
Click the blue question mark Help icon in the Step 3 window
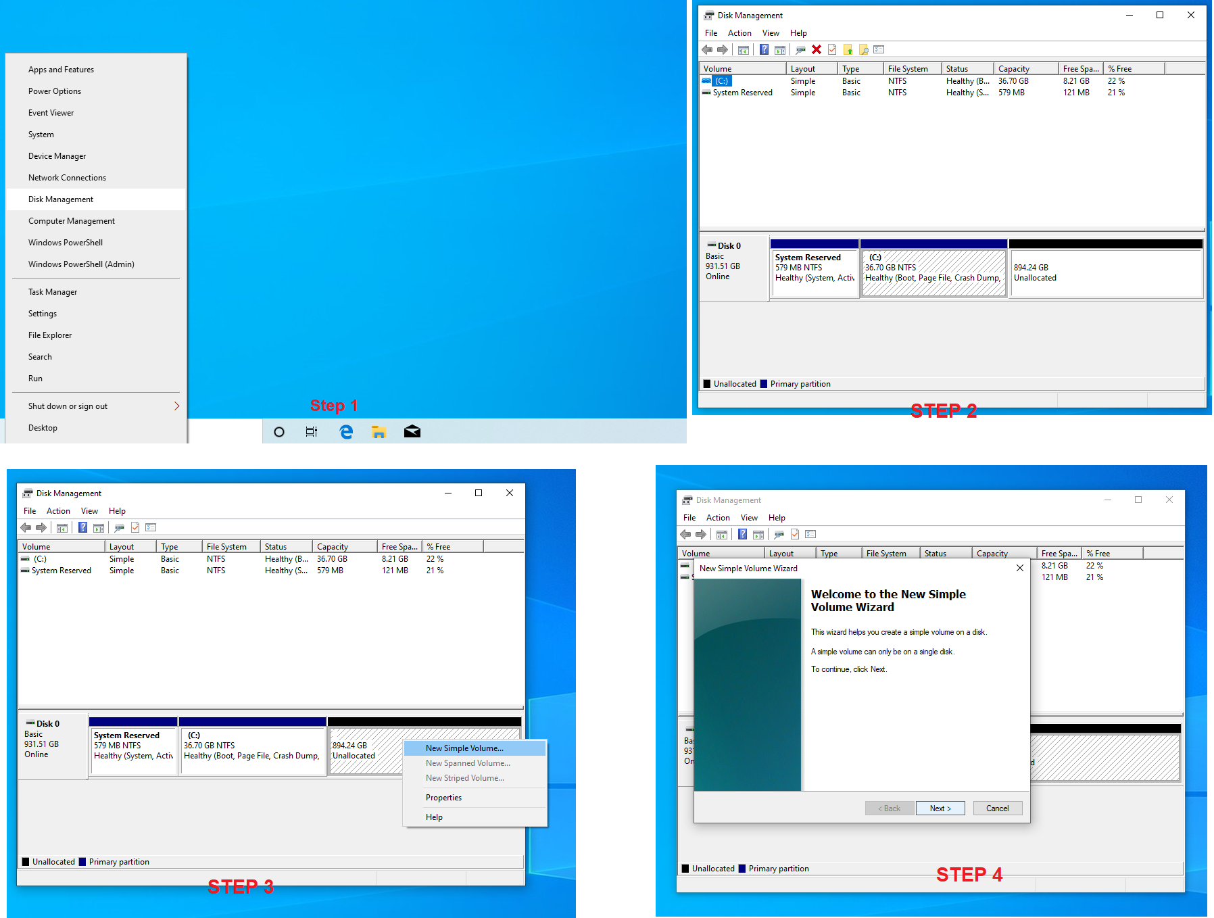click(x=82, y=527)
